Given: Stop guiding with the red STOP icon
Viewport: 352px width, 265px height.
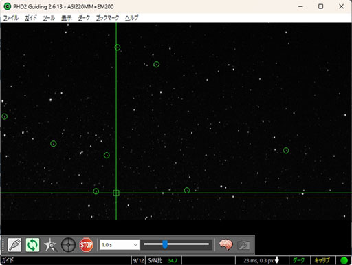Looking at the screenshot, I should (x=86, y=245).
